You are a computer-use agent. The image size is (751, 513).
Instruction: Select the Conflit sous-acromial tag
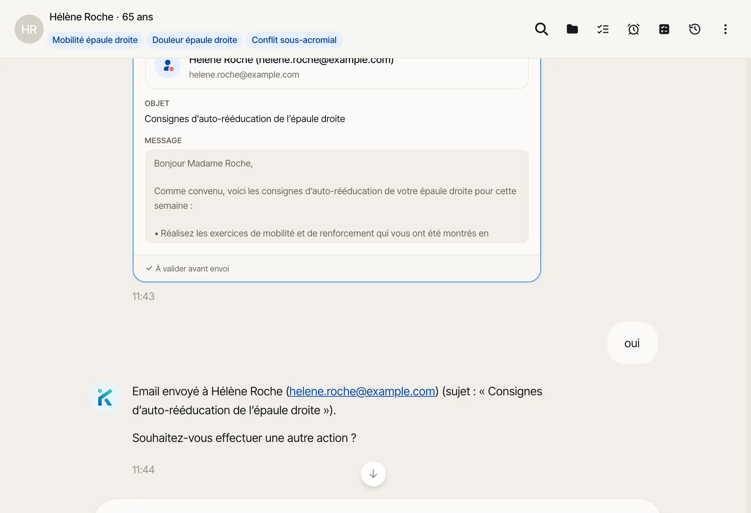pyautogui.click(x=294, y=40)
